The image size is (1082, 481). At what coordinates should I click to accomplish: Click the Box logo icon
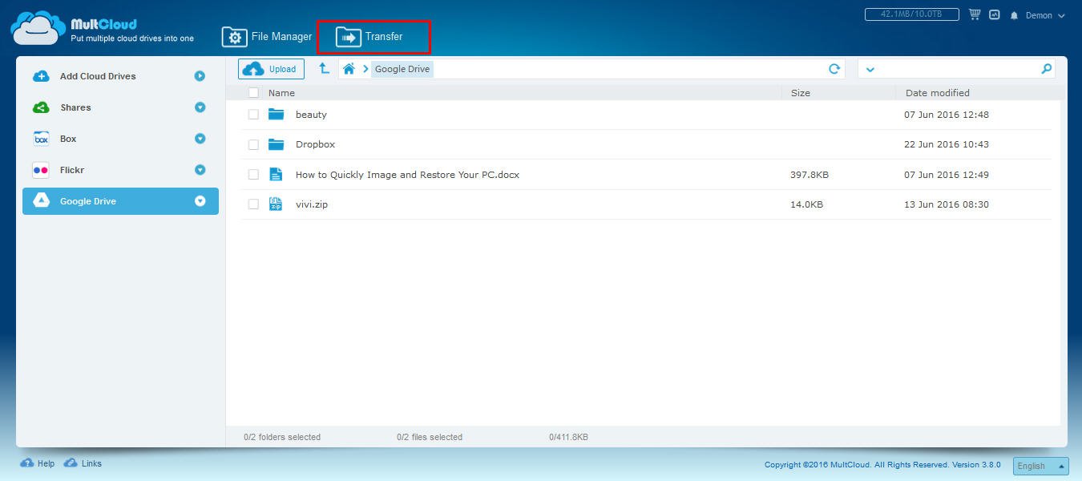click(x=41, y=139)
